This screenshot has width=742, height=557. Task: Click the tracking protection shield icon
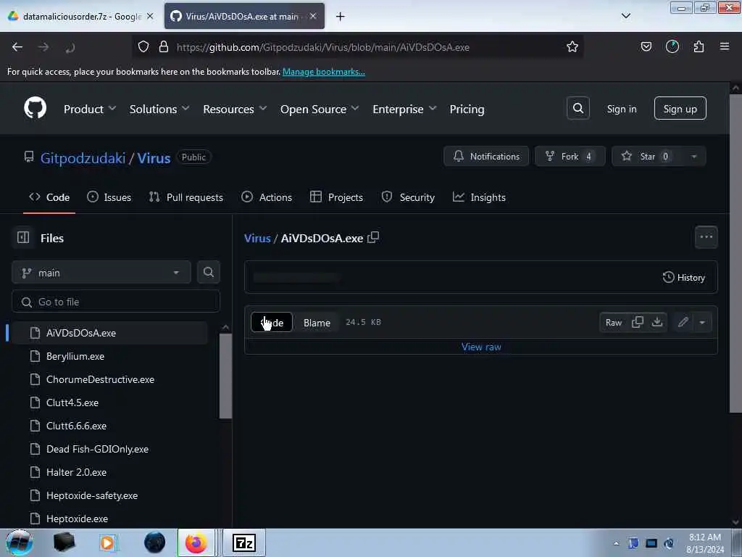143,47
